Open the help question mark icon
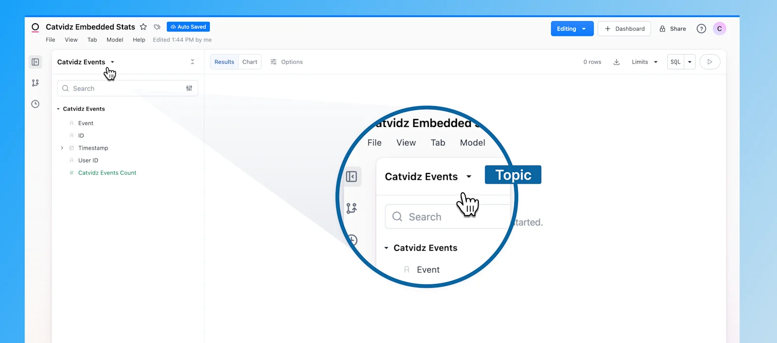 pyautogui.click(x=701, y=29)
